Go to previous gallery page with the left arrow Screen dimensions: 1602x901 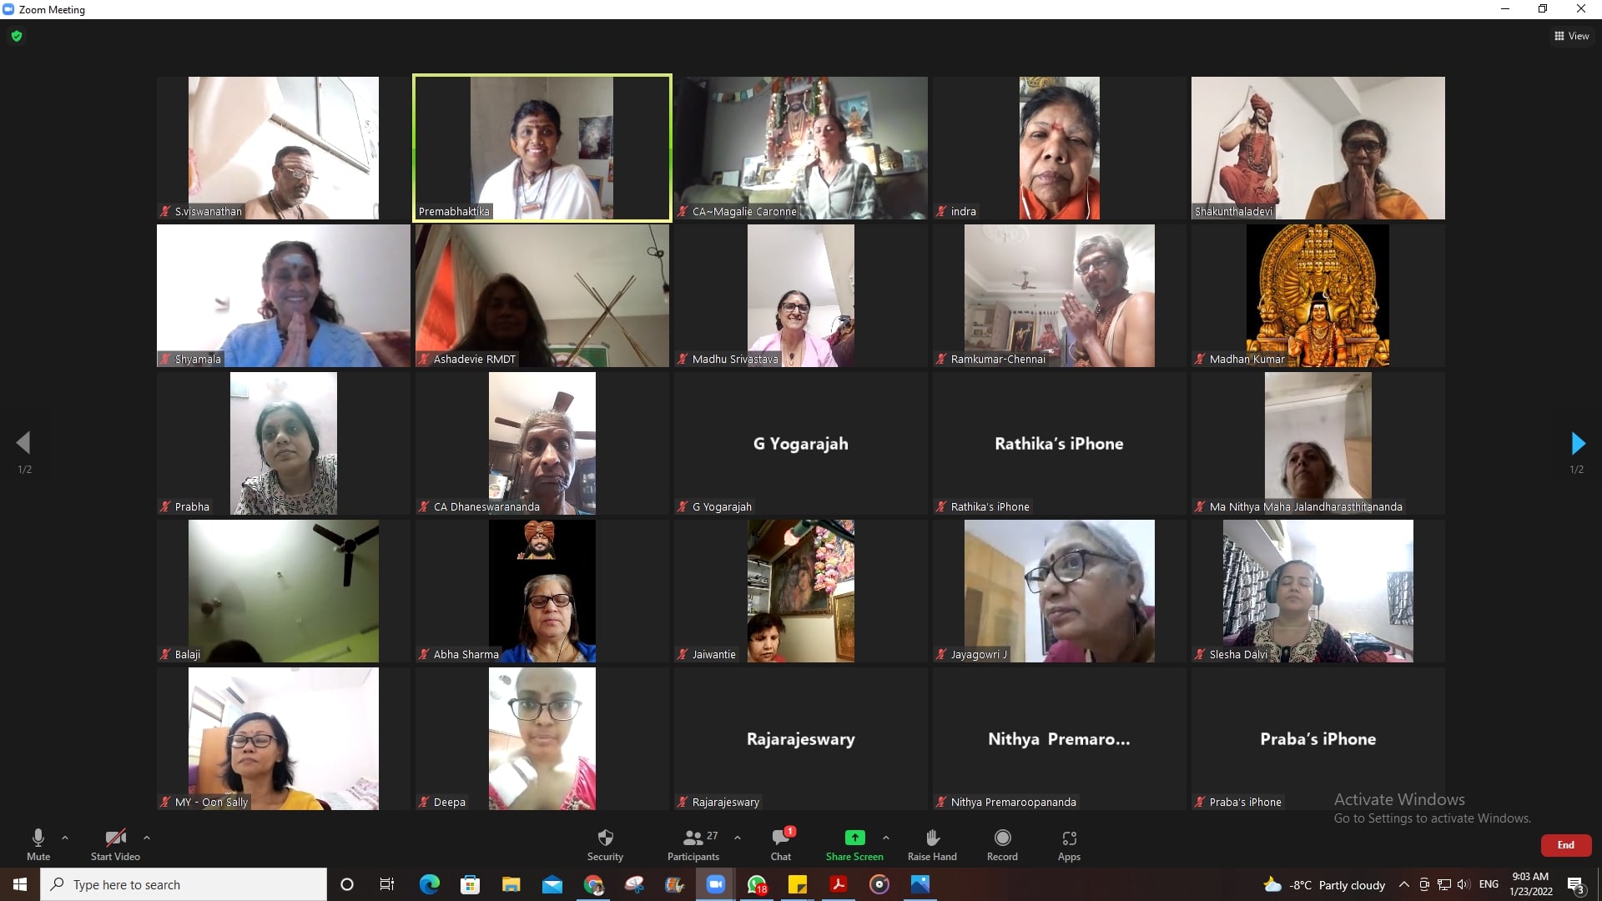pyautogui.click(x=23, y=443)
